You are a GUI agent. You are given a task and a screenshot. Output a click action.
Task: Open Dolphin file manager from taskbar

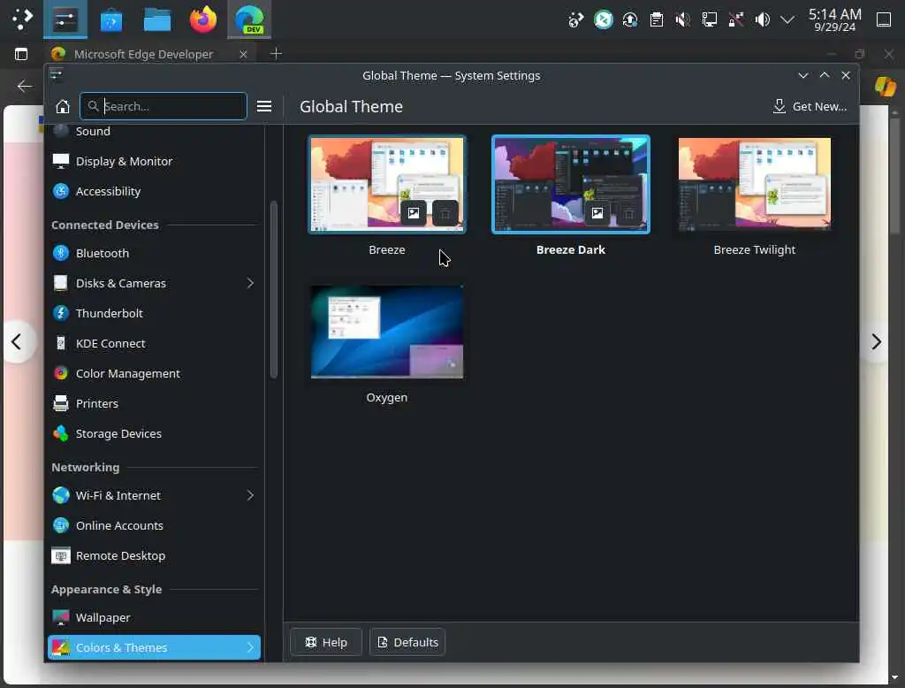[x=157, y=20]
